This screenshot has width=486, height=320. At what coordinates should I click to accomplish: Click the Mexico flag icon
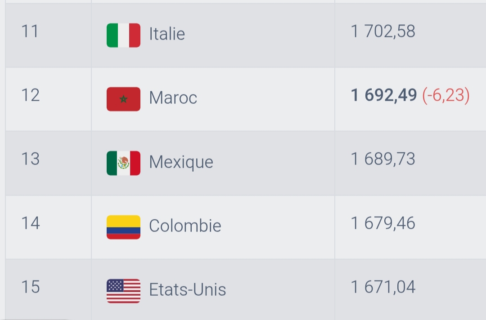[123, 163]
